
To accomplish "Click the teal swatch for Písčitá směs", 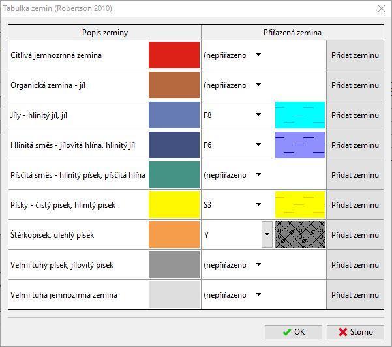I will (x=174, y=174).
